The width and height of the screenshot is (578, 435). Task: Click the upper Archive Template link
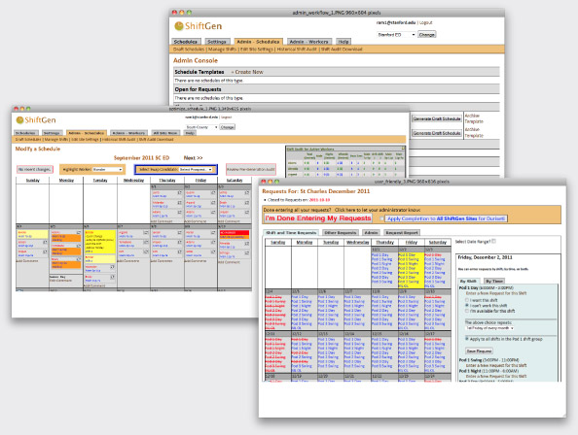(474, 118)
